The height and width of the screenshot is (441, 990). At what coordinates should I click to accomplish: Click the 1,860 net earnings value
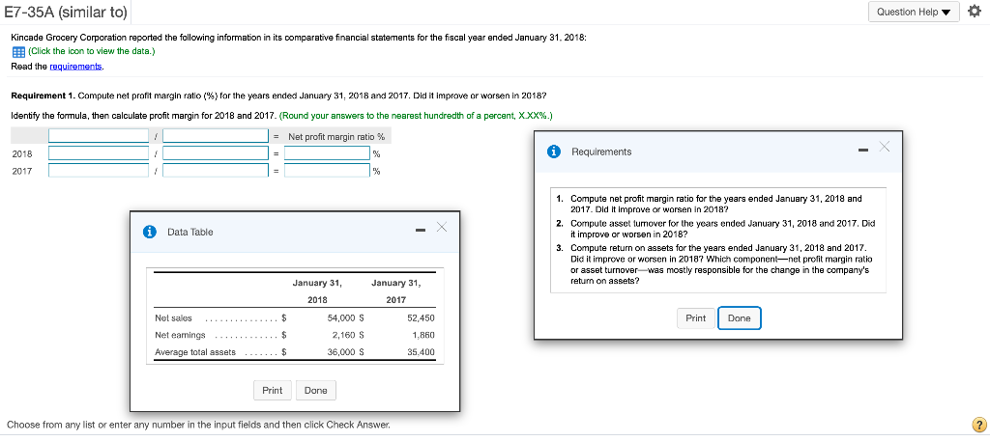423,335
